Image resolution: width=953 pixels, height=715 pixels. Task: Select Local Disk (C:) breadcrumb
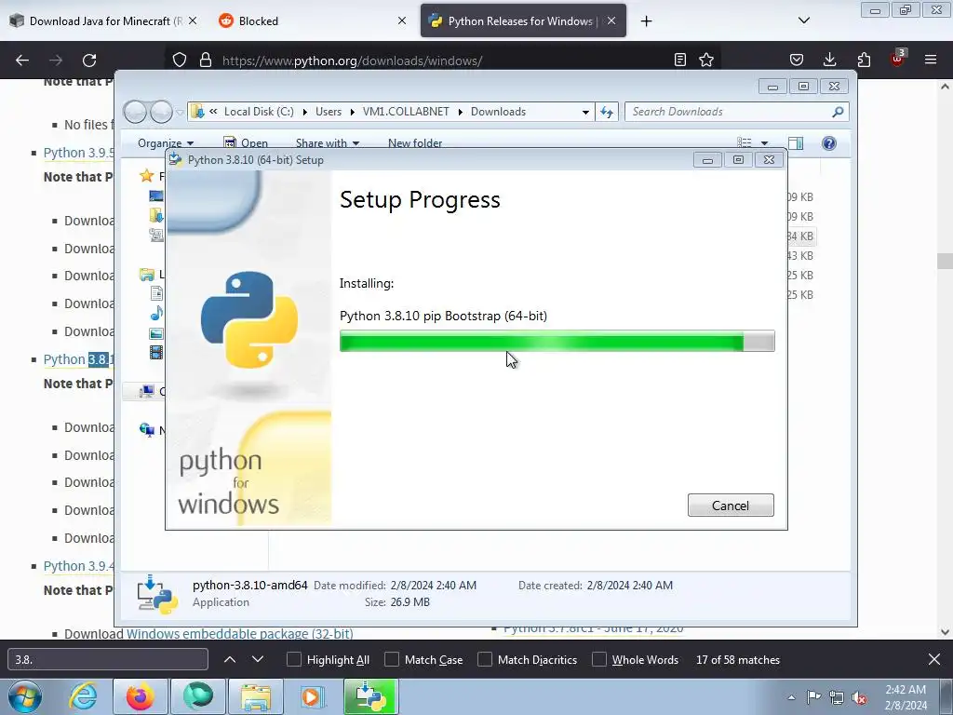pos(259,112)
